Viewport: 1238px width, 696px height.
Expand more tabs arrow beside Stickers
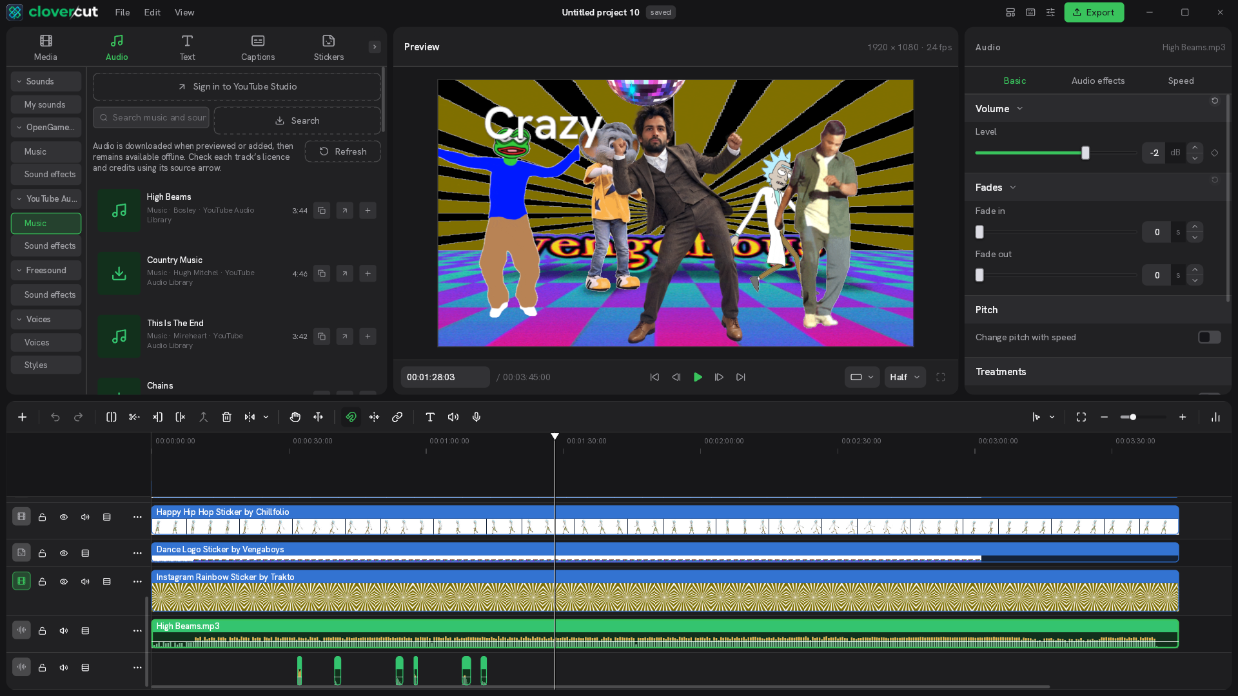point(374,46)
